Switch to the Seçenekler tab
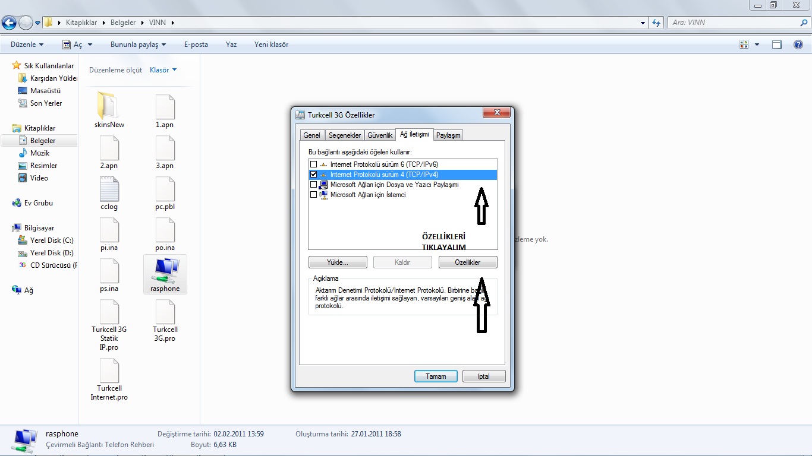 (345, 135)
